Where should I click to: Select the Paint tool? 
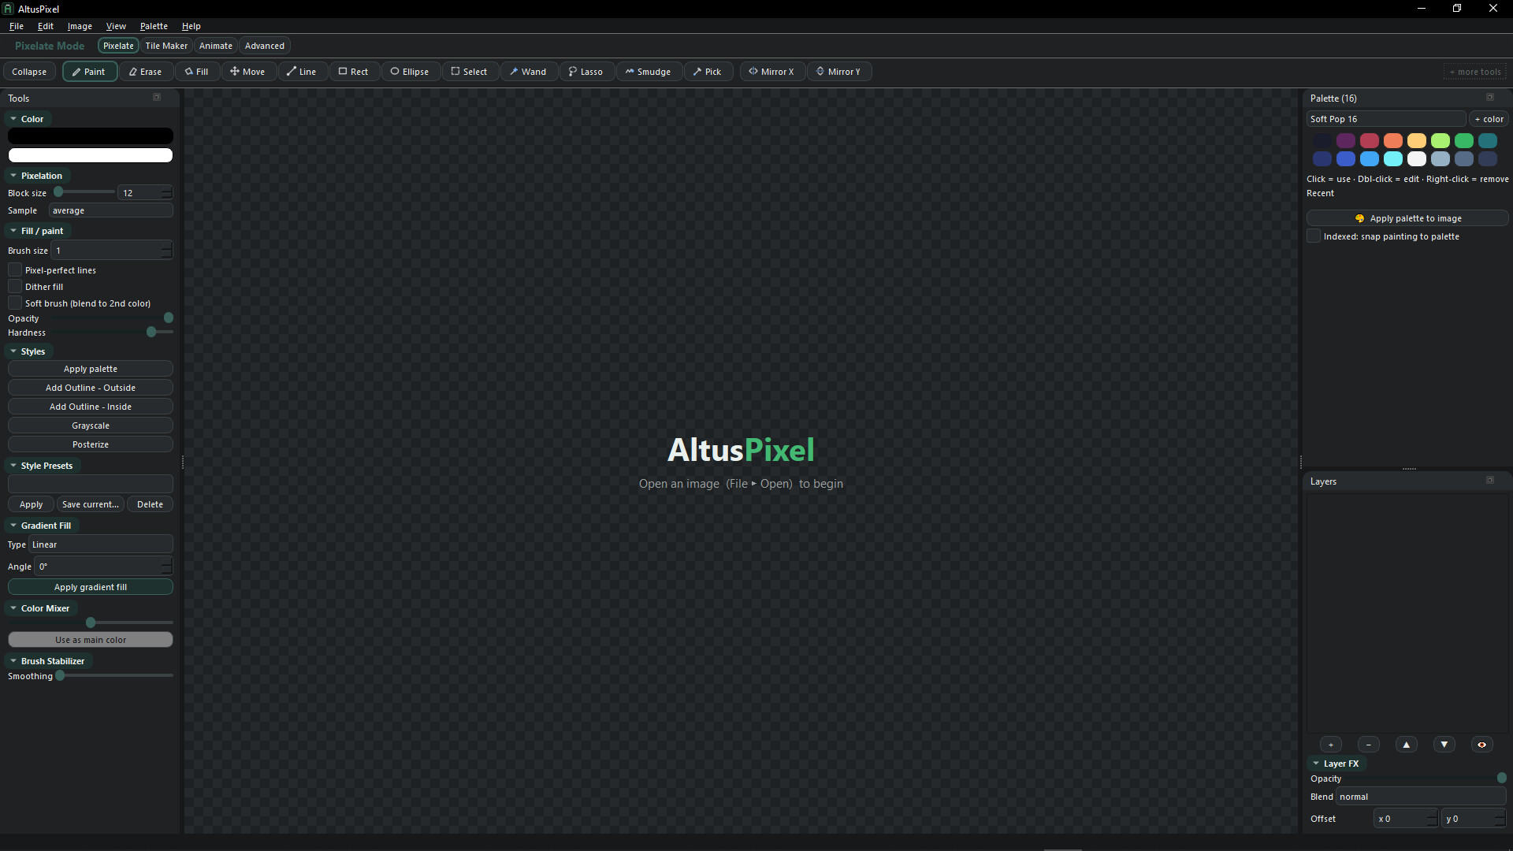(x=90, y=72)
